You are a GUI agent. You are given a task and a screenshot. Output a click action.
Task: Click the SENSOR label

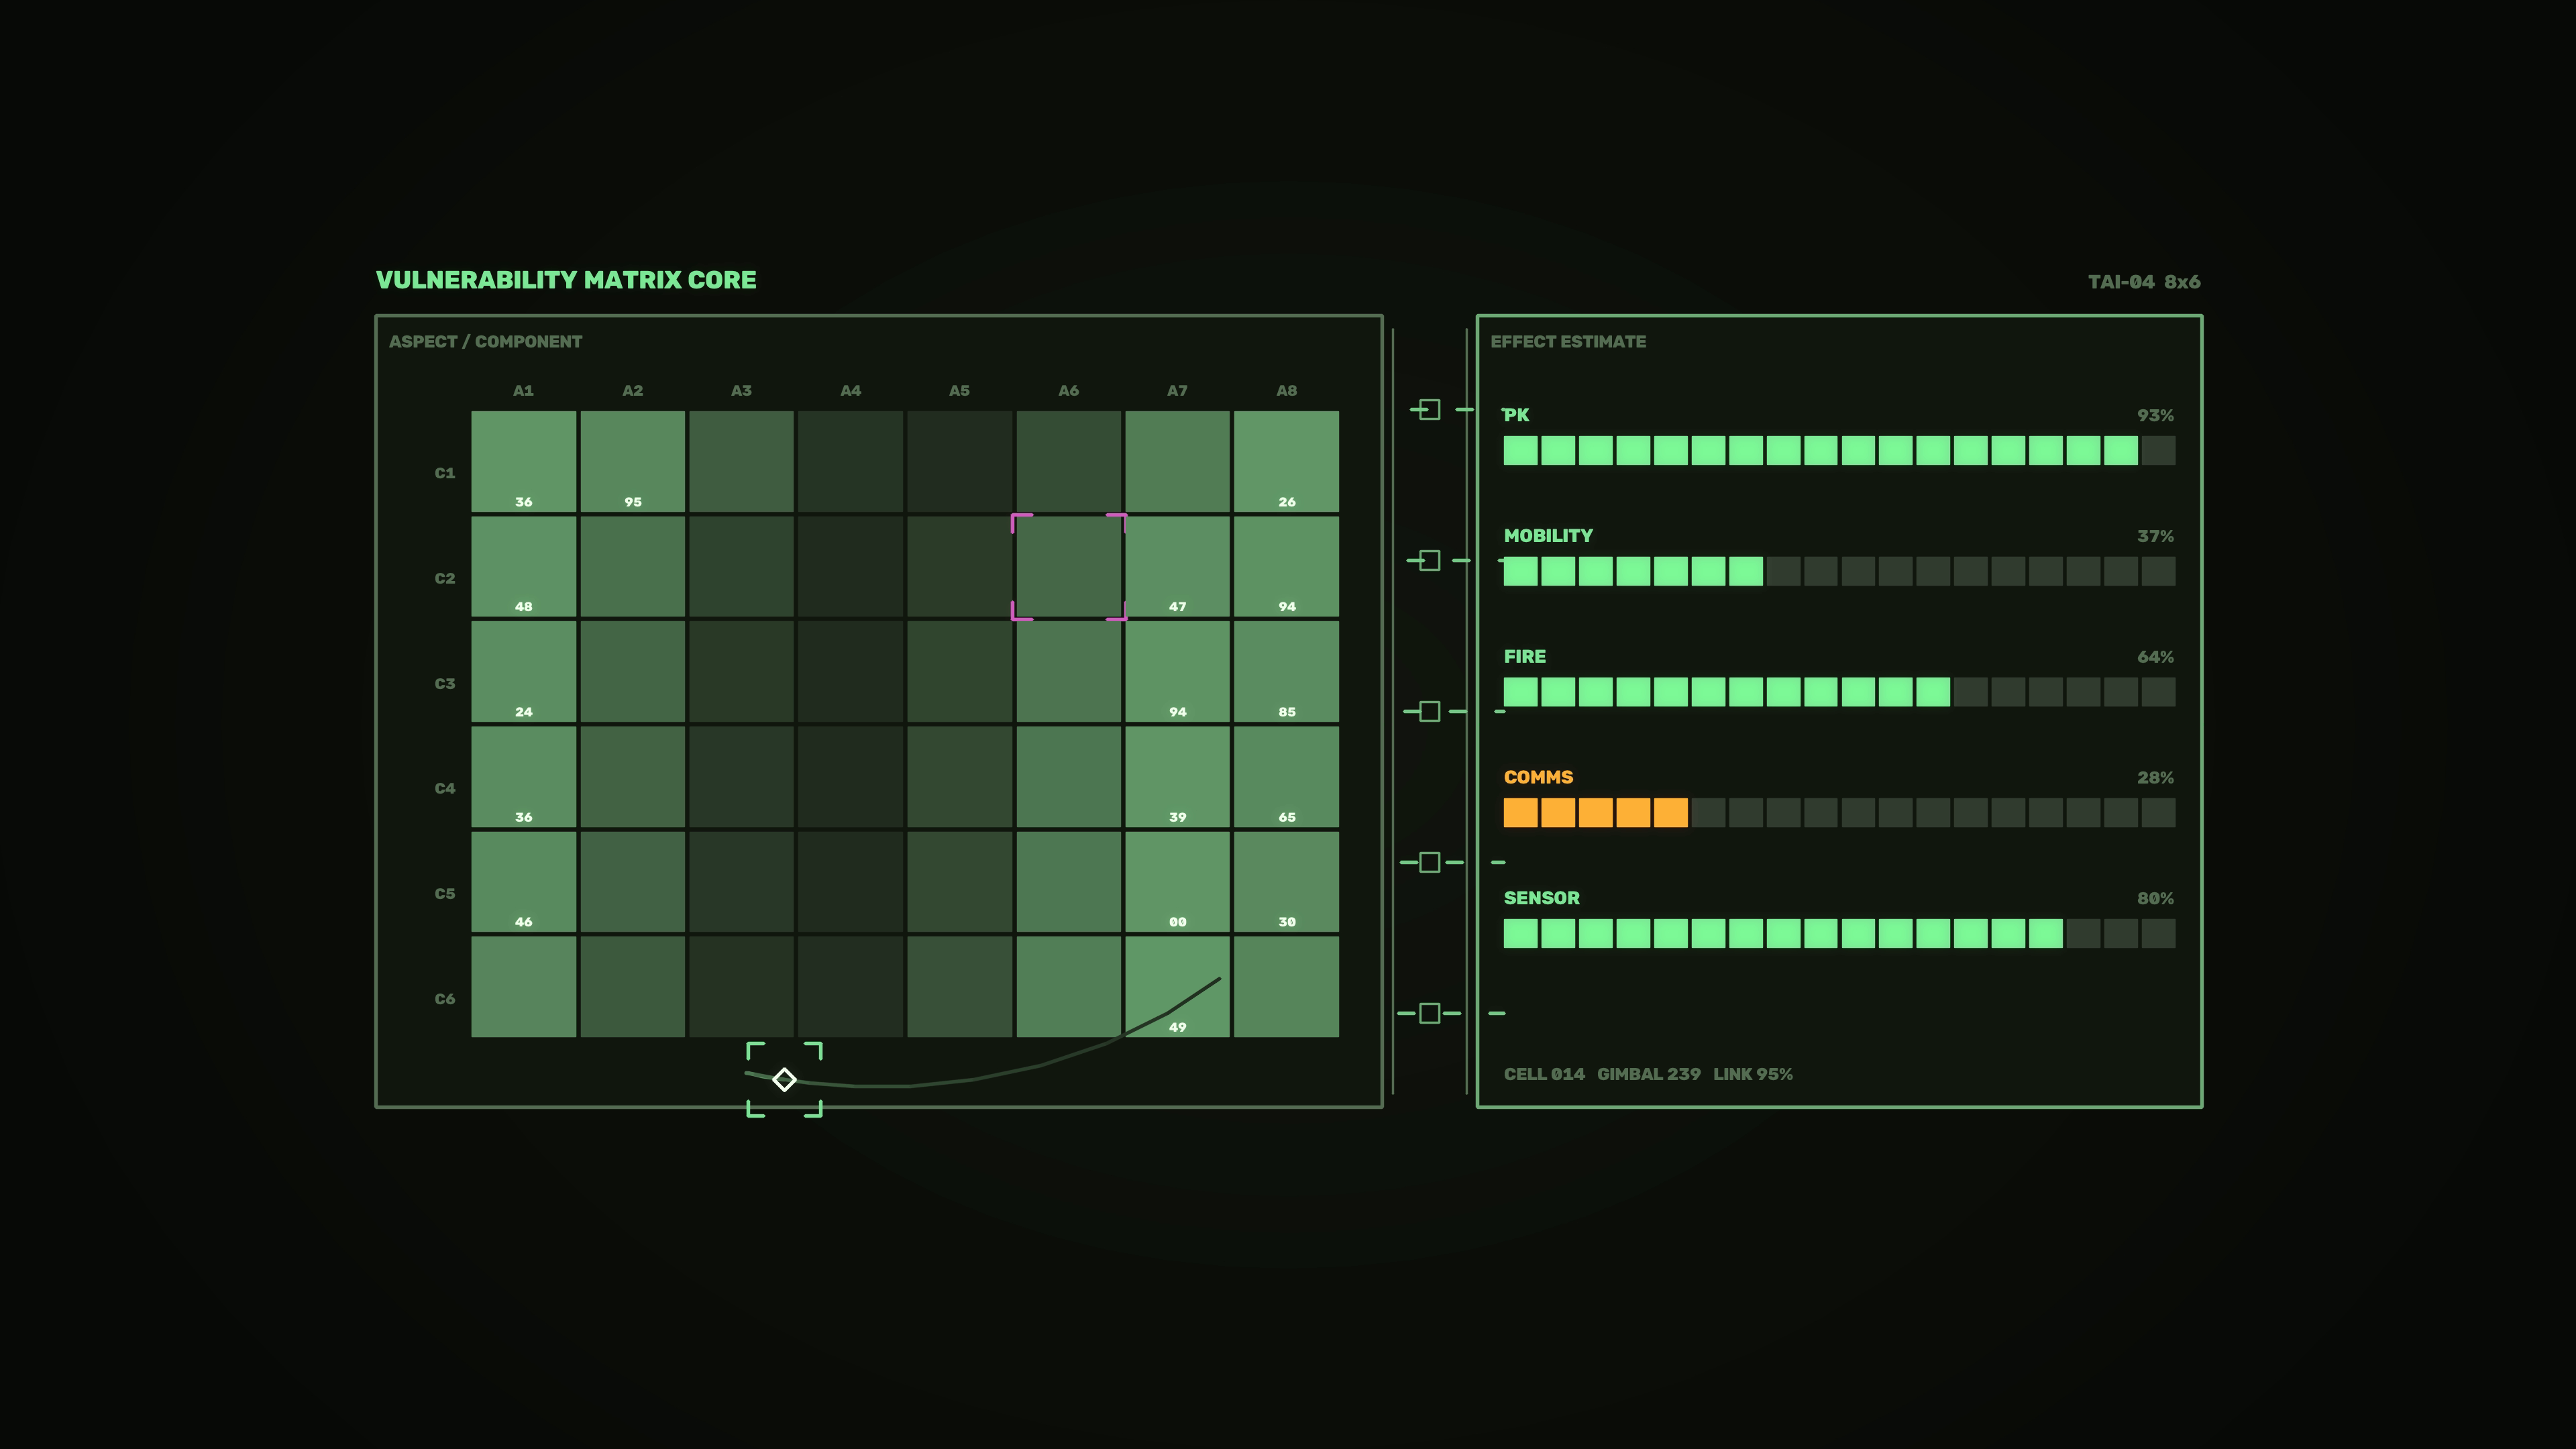click(1542, 898)
